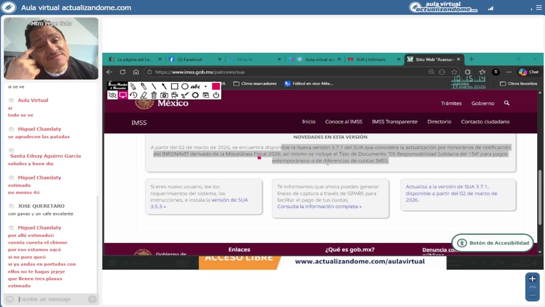Toggle hide annotations crossed-eye icon
Screen dimensions: 545x307
tap(112, 95)
